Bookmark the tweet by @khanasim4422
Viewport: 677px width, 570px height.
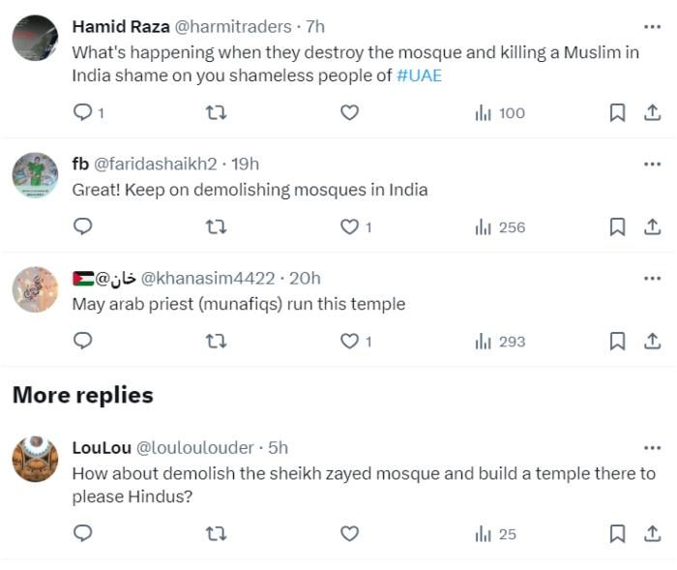[617, 341]
